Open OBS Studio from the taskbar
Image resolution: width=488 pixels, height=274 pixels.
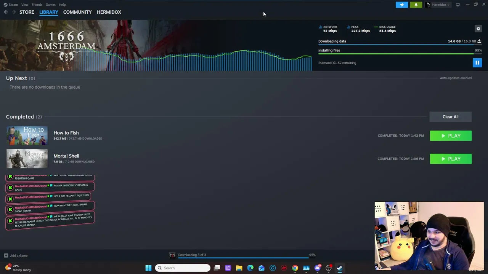pyautogui.click(x=329, y=268)
